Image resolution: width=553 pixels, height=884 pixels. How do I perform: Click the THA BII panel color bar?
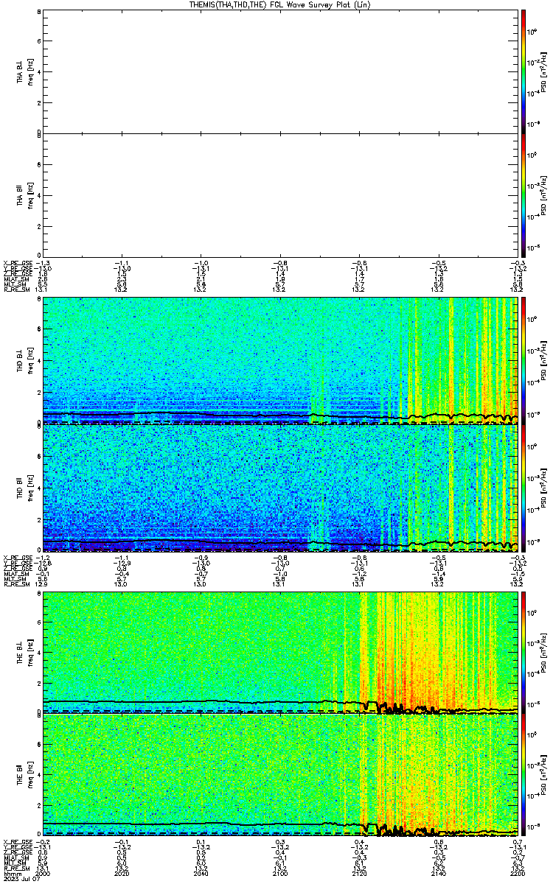click(x=524, y=195)
